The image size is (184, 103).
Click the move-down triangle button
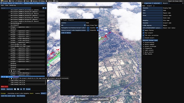click(24, 89)
